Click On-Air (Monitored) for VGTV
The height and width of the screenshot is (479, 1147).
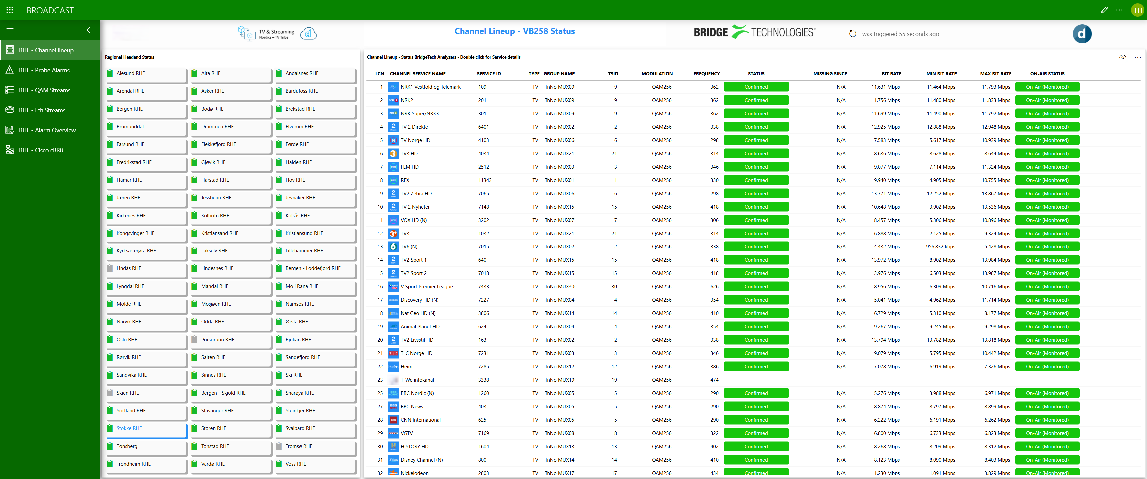pos(1047,433)
